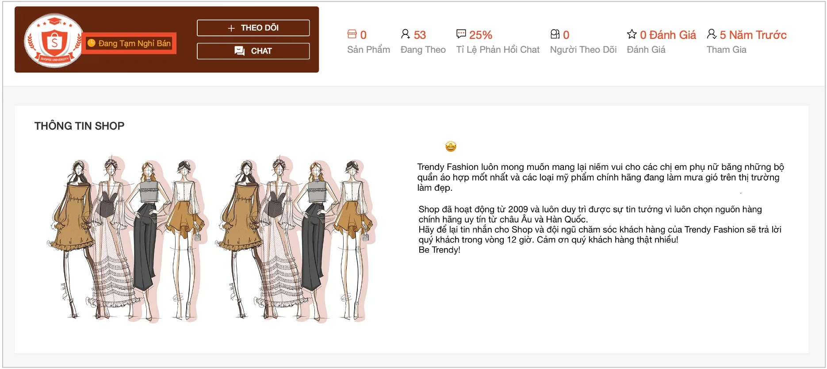Screen dimensions: 827x369
Task: Click the 0 Đánh Giá rating value
Action: point(668,35)
